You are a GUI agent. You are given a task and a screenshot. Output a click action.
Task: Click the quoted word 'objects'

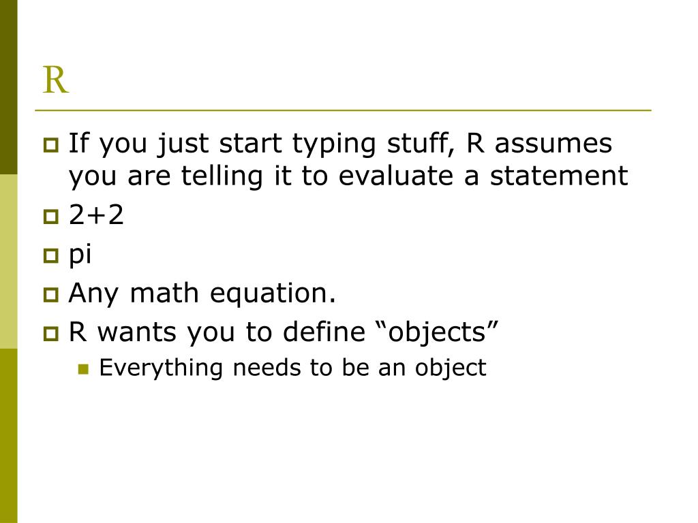437,332
